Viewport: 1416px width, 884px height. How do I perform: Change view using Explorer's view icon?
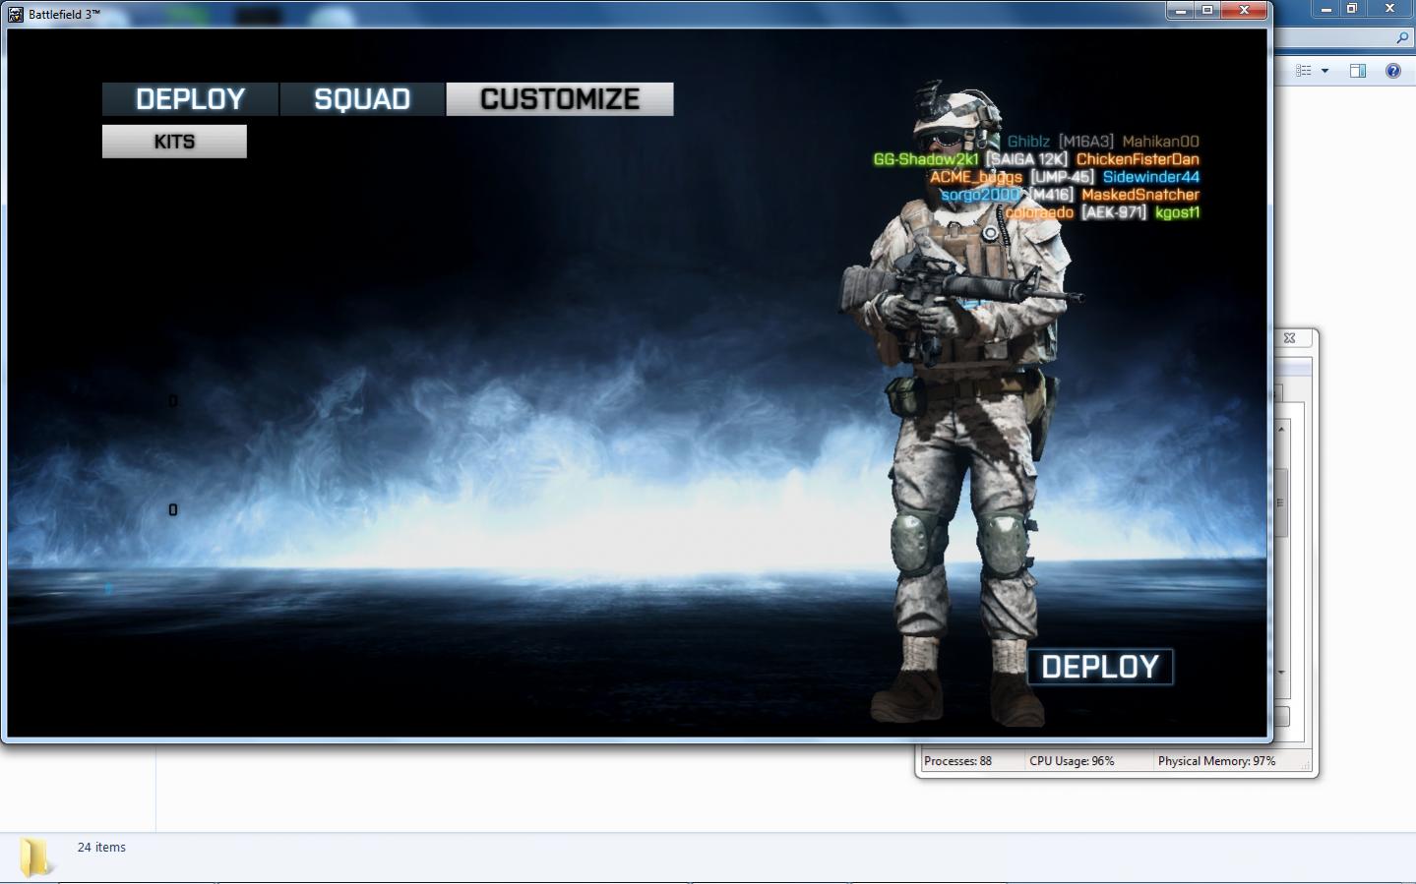click(1304, 71)
